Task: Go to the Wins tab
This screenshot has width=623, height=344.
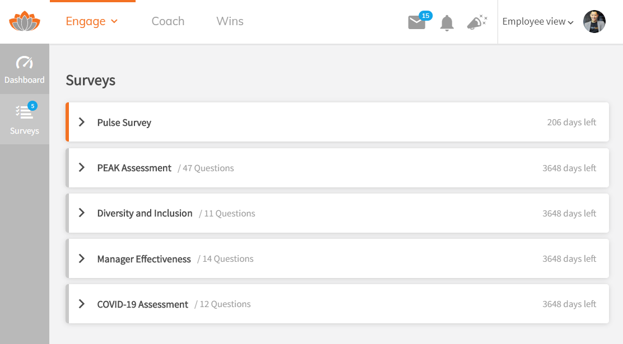Action: pos(230,21)
